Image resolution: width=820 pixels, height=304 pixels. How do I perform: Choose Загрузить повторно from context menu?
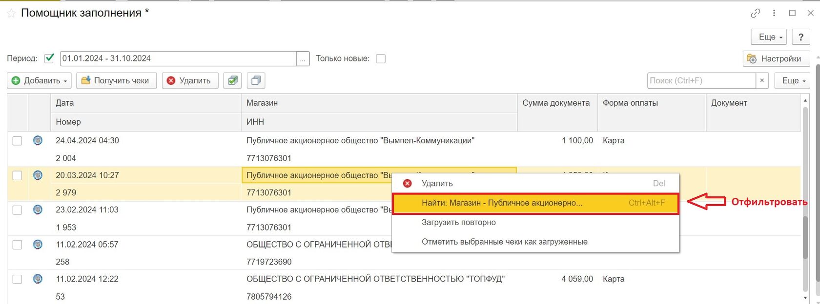[458, 223]
